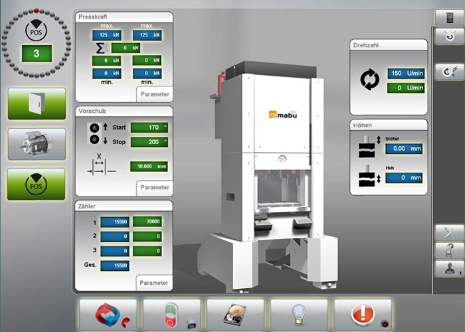465x332 pixels.
Task: Select the Stößel 0.00 mm height field
Action: coord(404,149)
